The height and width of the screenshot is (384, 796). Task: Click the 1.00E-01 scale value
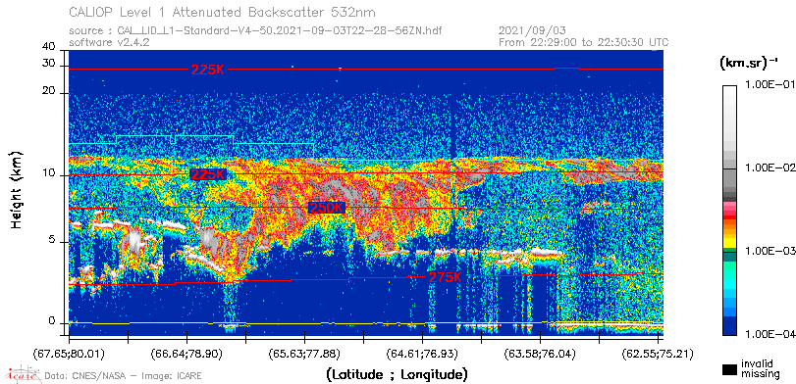[x=769, y=85]
